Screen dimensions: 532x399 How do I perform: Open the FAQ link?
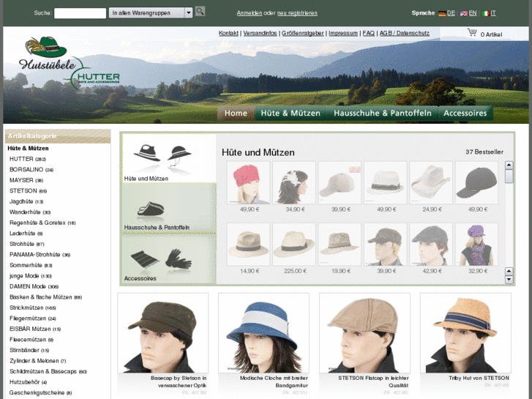point(369,33)
